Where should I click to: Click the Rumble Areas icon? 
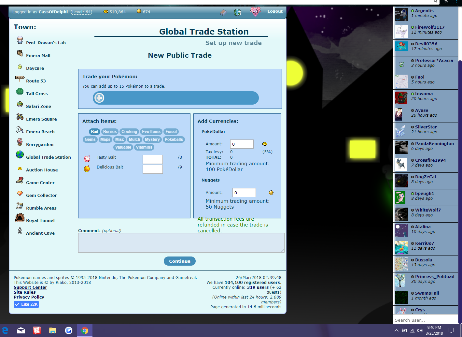20,206
